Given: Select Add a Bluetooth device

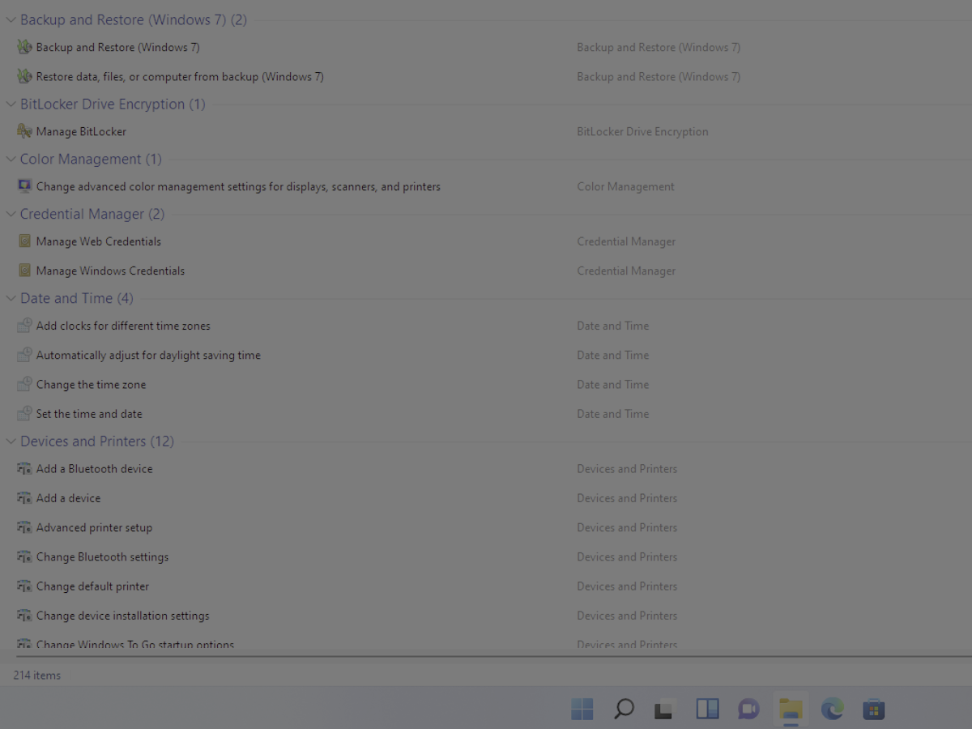Looking at the screenshot, I should click(x=94, y=469).
